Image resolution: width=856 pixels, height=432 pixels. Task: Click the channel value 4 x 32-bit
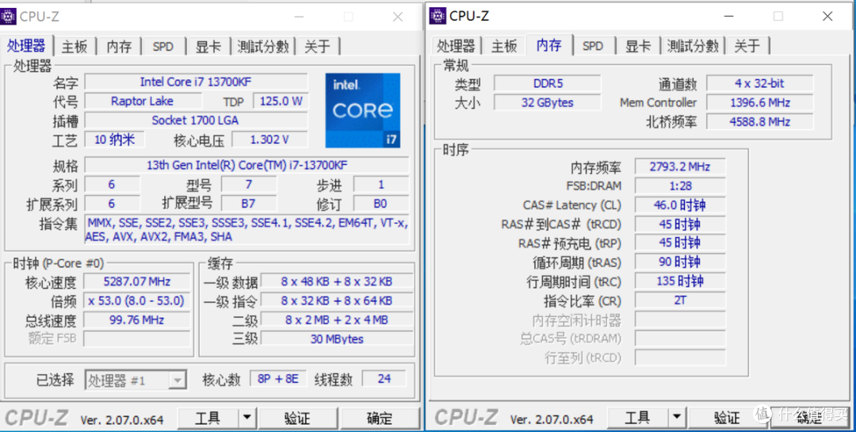(x=760, y=83)
